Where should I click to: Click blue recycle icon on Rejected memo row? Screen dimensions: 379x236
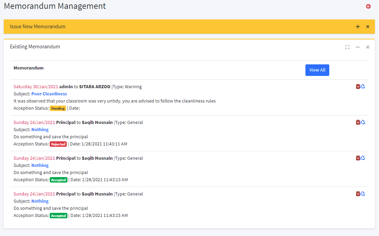pyautogui.click(x=363, y=122)
